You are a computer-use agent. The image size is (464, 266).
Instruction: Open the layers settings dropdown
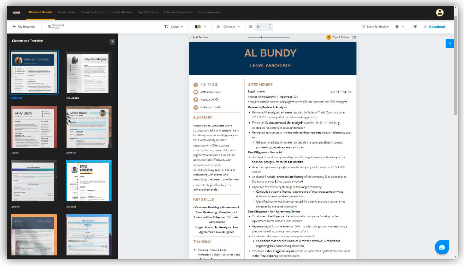(x=400, y=27)
